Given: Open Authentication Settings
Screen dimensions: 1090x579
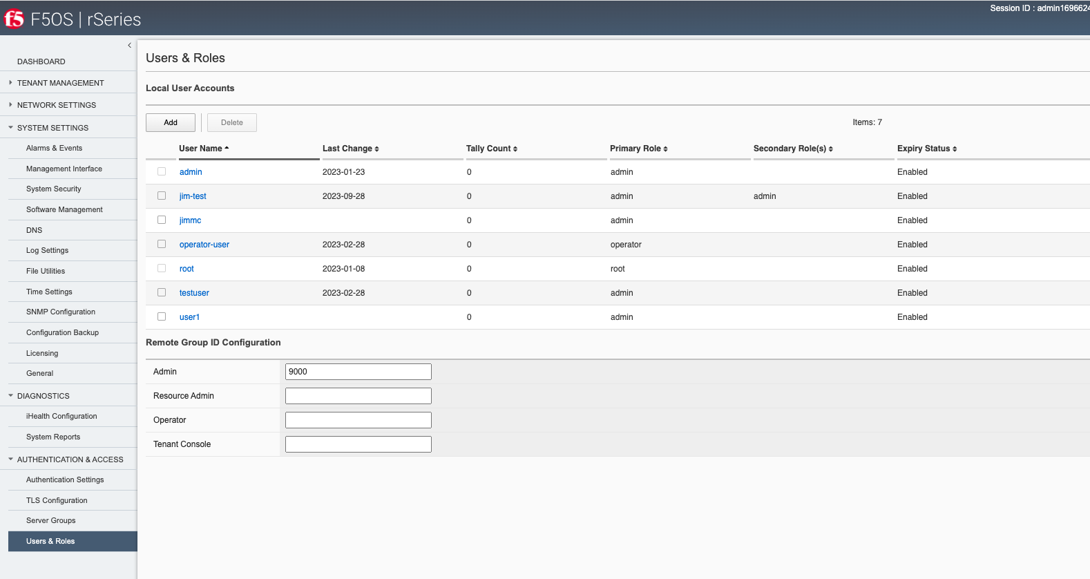Looking at the screenshot, I should 65,480.
